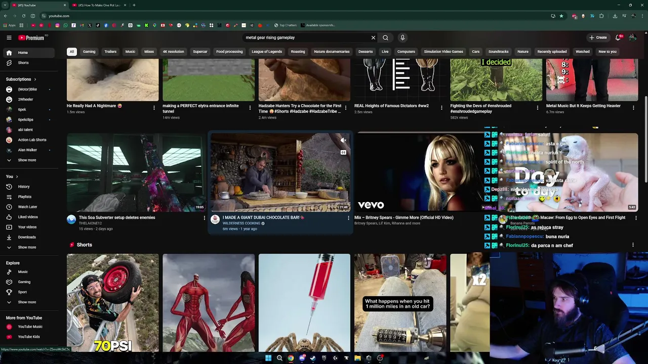Open the account avatar menu

(x=634, y=37)
